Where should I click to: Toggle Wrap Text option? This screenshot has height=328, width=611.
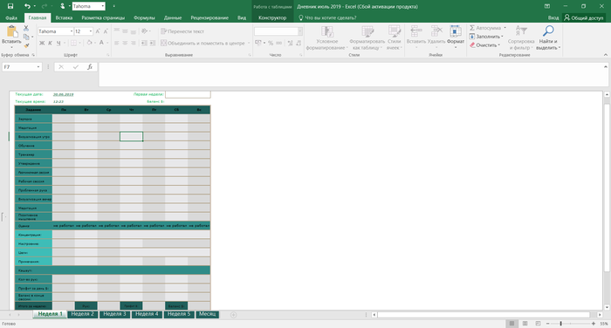[x=182, y=31]
